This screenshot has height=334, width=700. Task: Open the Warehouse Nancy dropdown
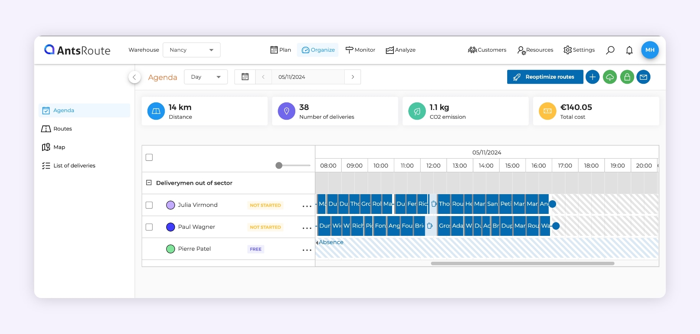(x=191, y=50)
